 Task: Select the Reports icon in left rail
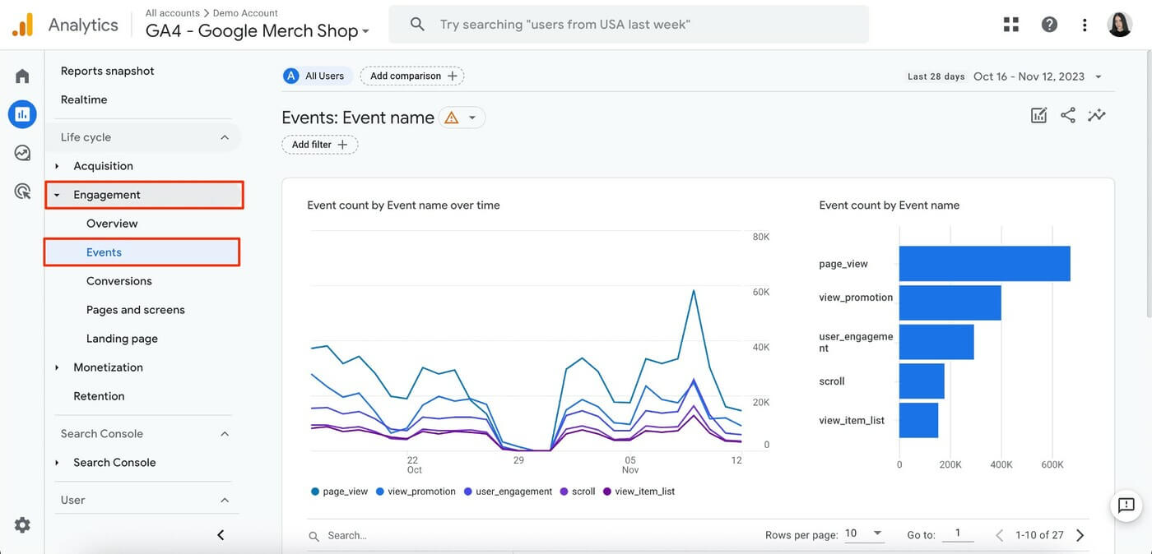click(x=22, y=114)
